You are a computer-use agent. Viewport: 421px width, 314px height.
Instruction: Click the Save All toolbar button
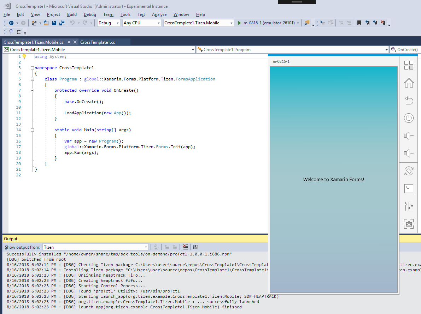[x=62, y=23]
